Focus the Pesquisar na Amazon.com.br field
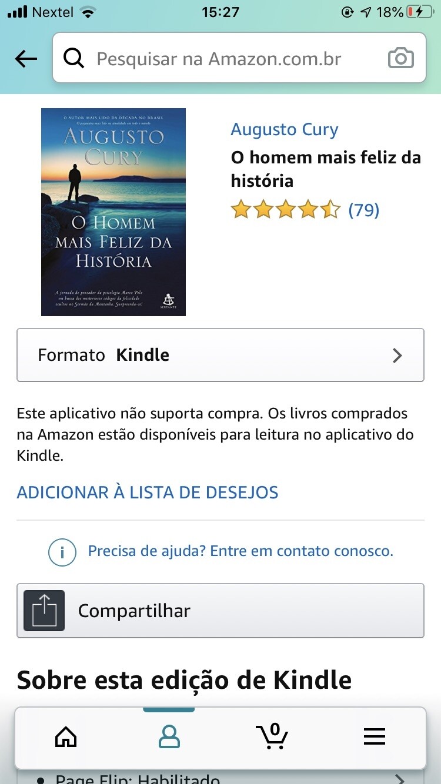 tap(239, 58)
